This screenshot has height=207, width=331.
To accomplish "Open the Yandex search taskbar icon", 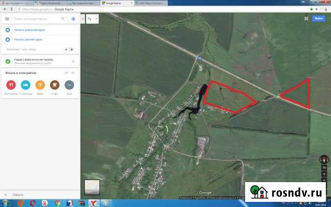I will click(x=45, y=203).
